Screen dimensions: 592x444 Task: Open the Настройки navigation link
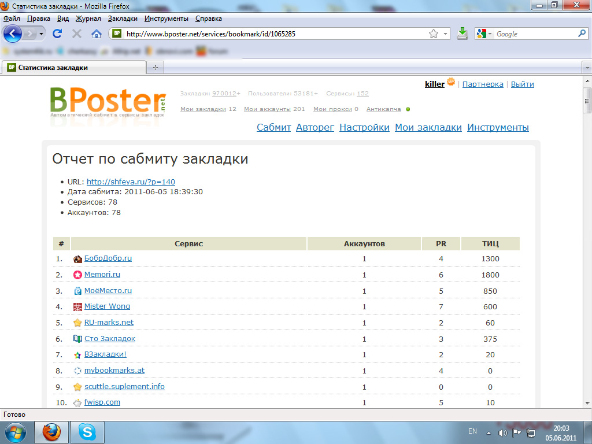pos(364,127)
